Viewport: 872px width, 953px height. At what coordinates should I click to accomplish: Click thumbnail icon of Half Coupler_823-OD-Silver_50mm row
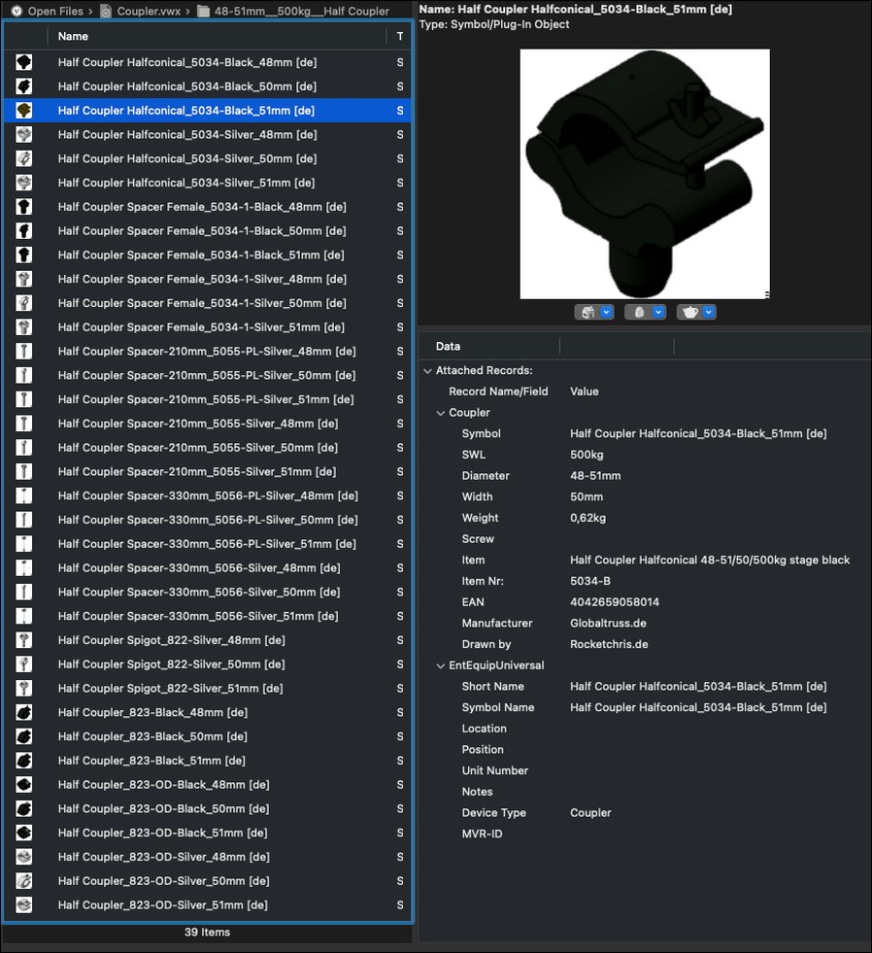click(x=23, y=881)
